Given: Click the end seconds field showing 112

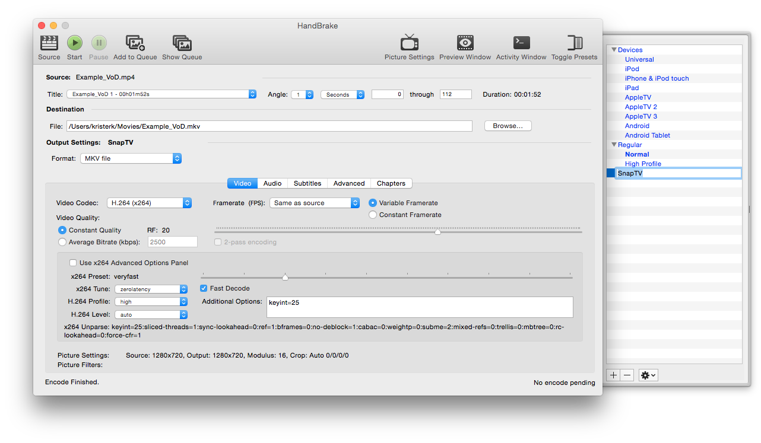Looking at the screenshot, I should click(x=455, y=94).
